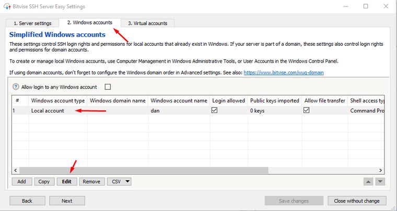This screenshot has height=211, width=397.
Task: Click the 0 keys cell
Action: (x=275, y=110)
